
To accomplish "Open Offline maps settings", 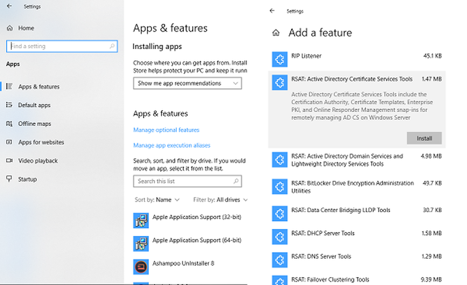I will point(35,124).
